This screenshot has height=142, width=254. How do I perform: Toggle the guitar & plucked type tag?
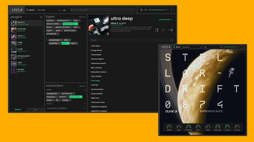(x=63, y=27)
